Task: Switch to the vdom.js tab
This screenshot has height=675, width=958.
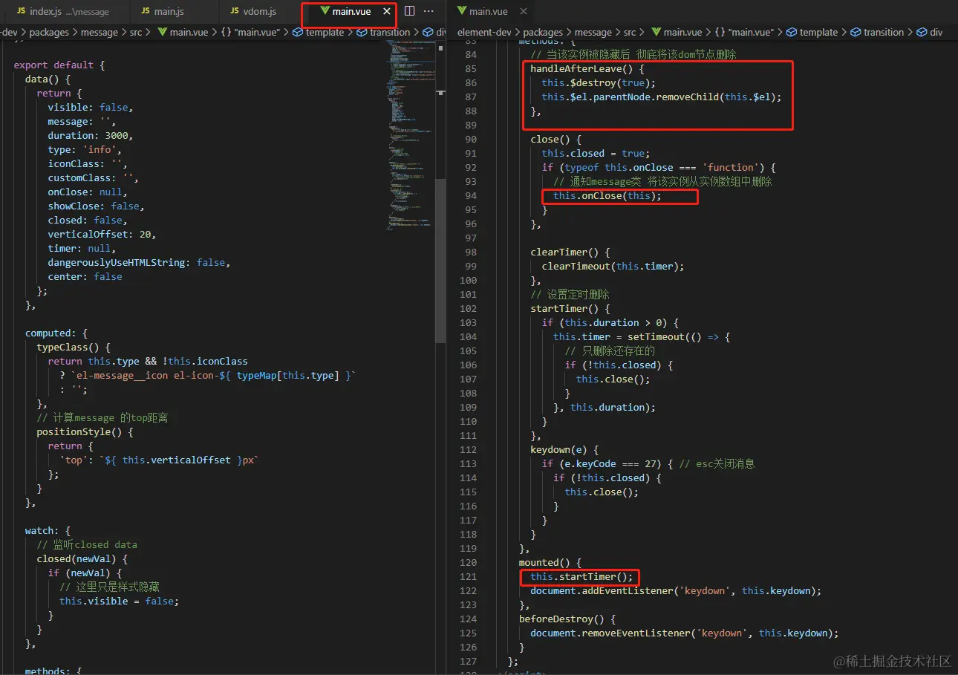Action: (260, 12)
